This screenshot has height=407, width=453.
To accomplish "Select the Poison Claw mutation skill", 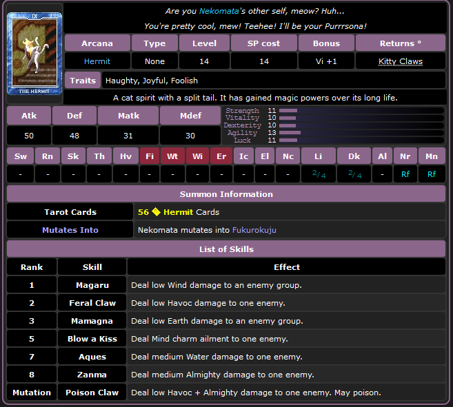I will pos(92,393).
